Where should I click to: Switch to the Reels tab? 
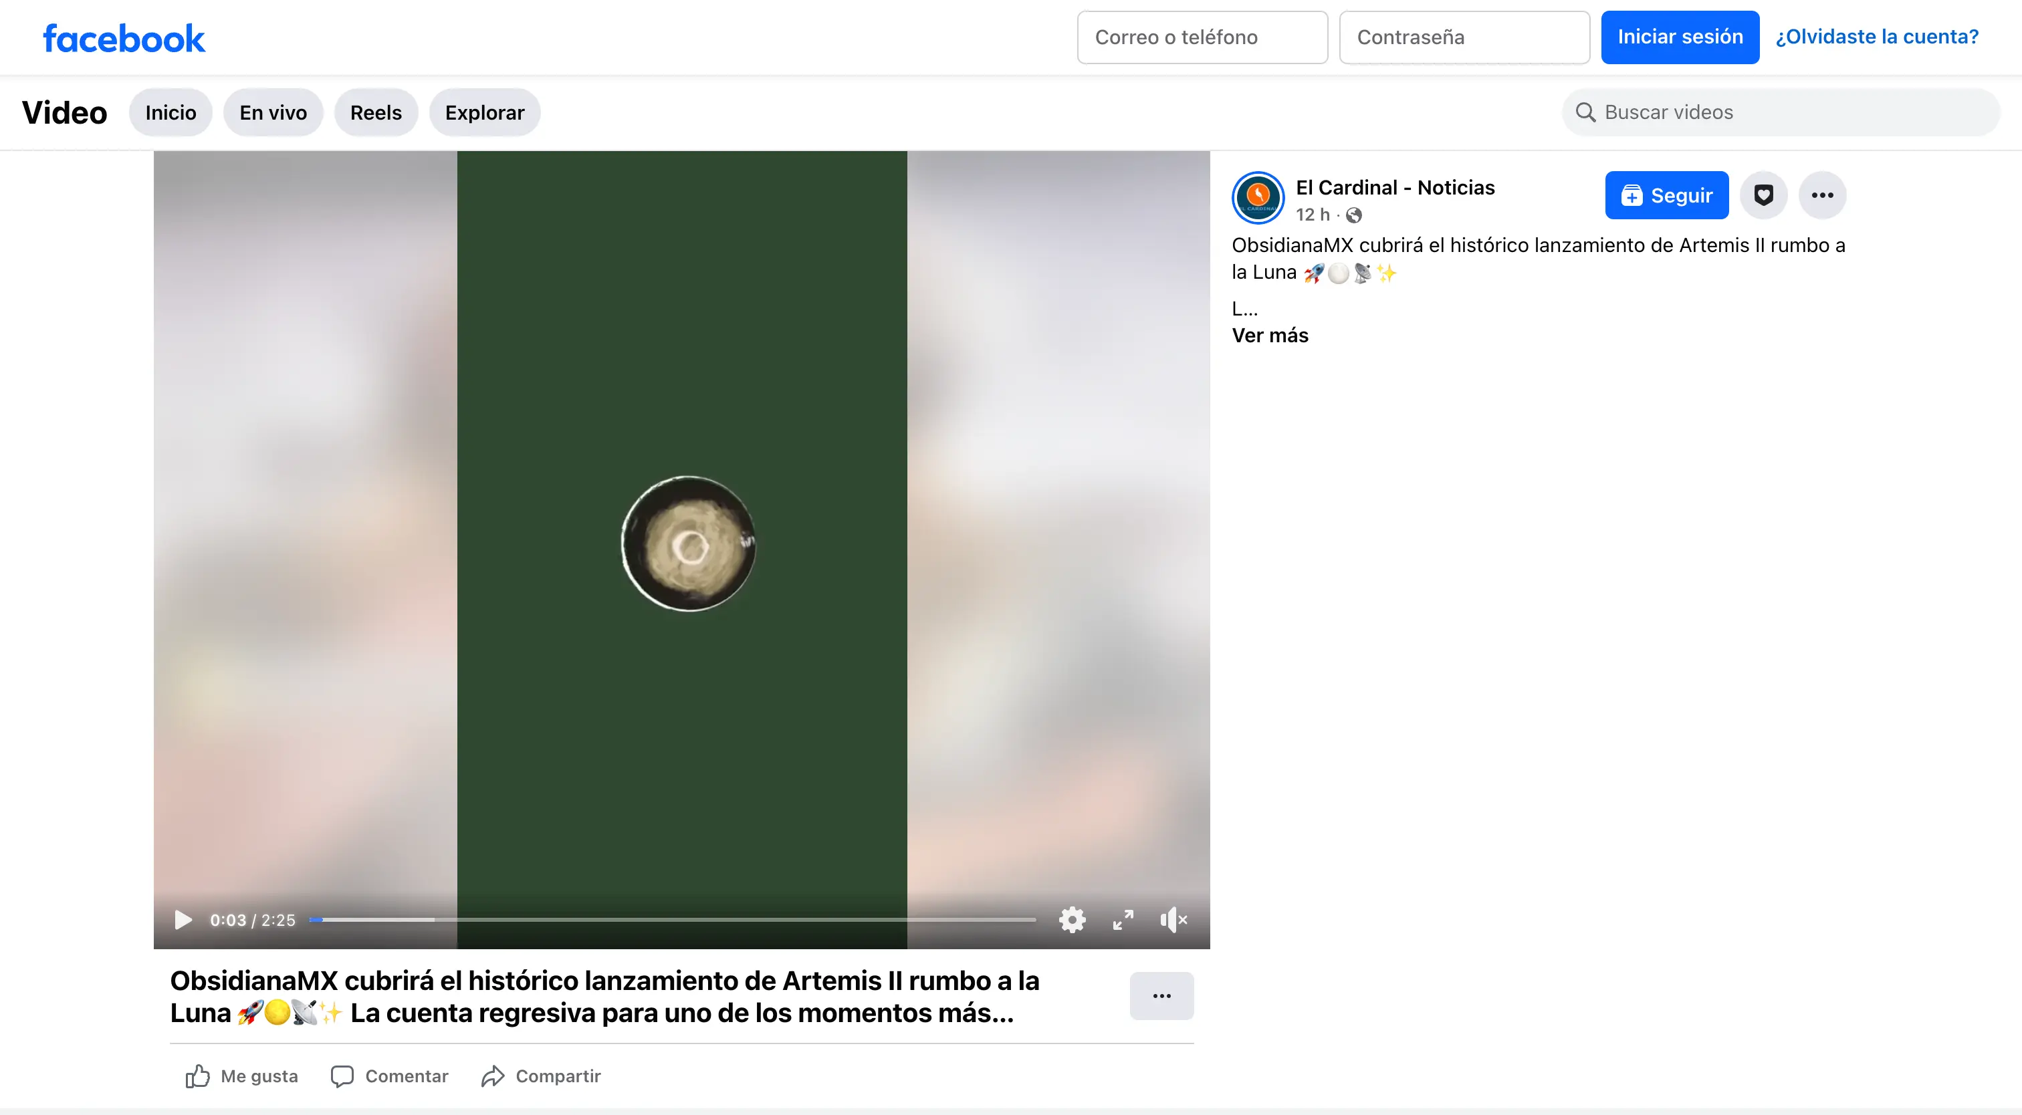coord(375,113)
